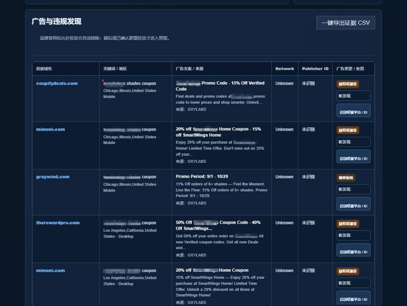The height and width of the screenshot is (306, 407).
Task: Click 识别联盟平台 / ID in the mimoni.com Los Angeles row
Action: pyautogui.click(x=353, y=298)
